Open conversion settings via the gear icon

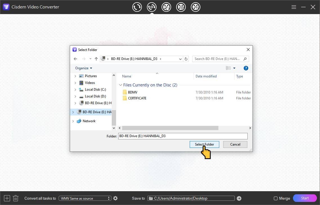(115, 198)
